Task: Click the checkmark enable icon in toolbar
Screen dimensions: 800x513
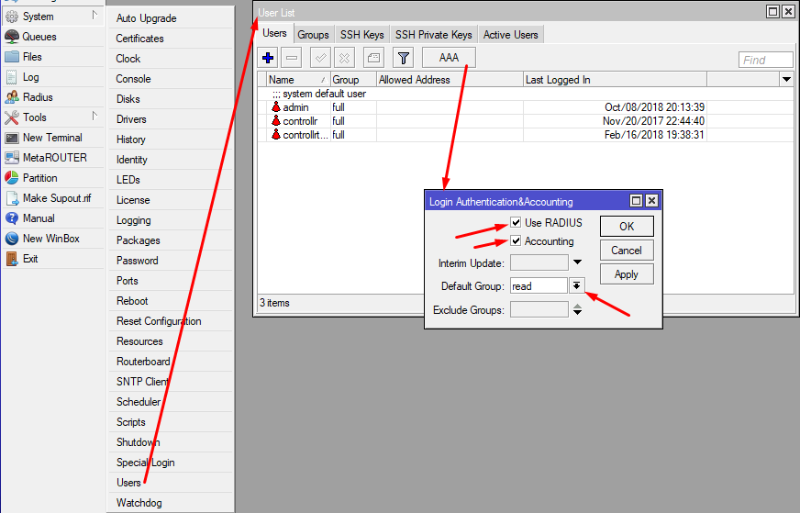Action: 320,58
